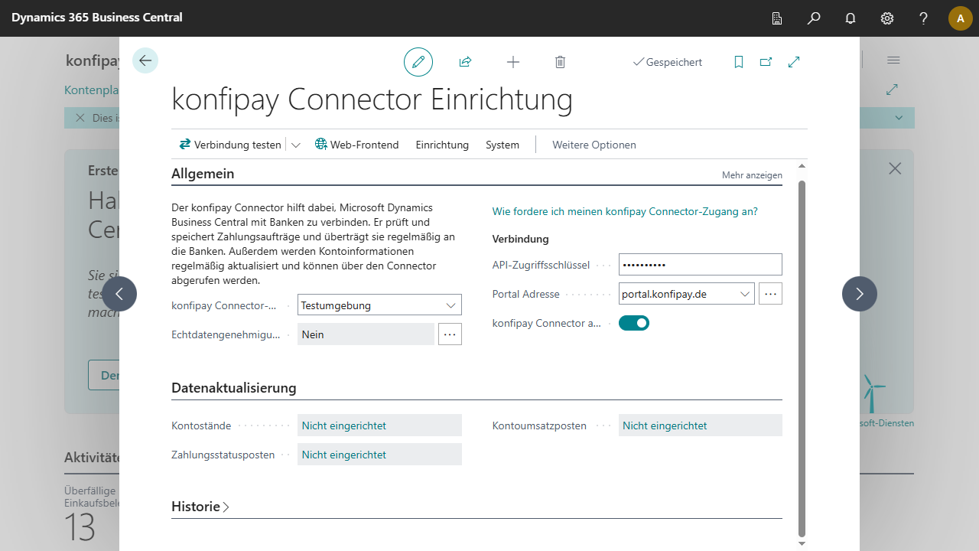This screenshot has height=551, width=979.
Task: Click the Verbindung testen button
Action: 230,145
